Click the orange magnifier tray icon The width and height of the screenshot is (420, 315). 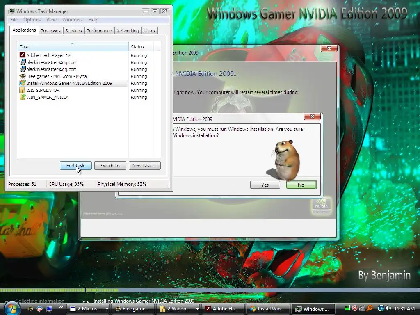pos(370,308)
